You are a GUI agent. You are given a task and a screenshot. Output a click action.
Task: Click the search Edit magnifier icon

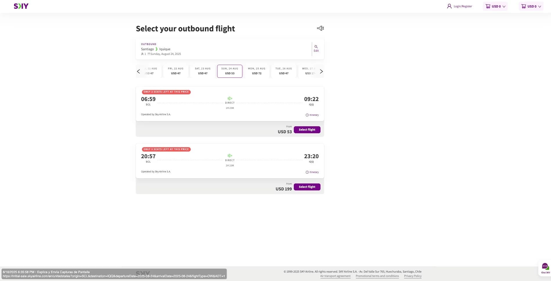(x=316, y=46)
